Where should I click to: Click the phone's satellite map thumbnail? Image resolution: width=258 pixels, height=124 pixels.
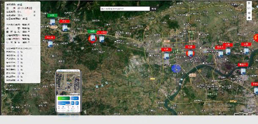(68, 83)
